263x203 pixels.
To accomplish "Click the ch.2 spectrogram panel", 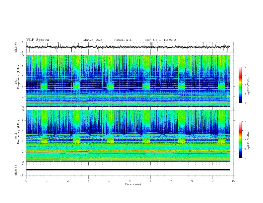I will pyautogui.click(x=128, y=136).
